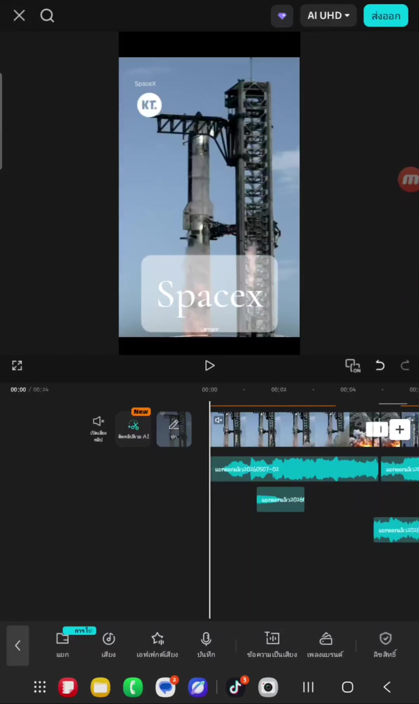
Task: Open the AI clip cutting tool
Action: 133,429
